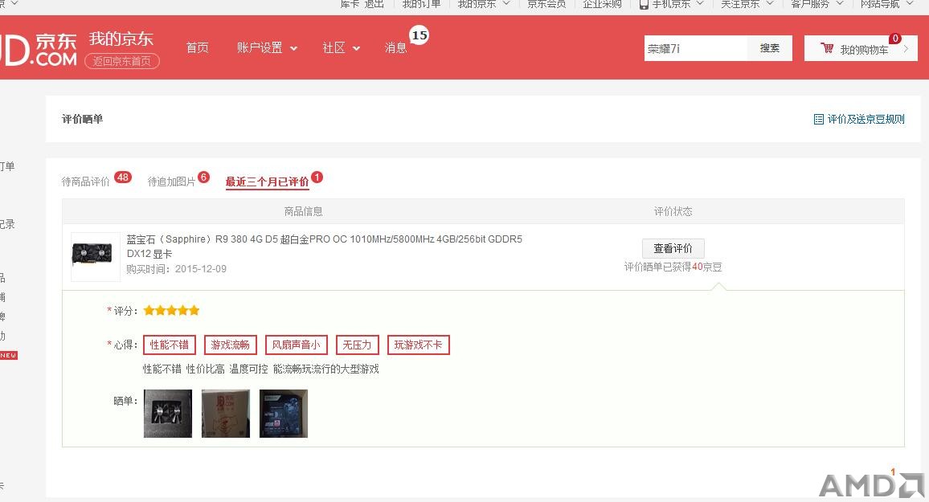Click the 玩游戏不卡 tag
This screenshot has width=929, height=502.
418,345
